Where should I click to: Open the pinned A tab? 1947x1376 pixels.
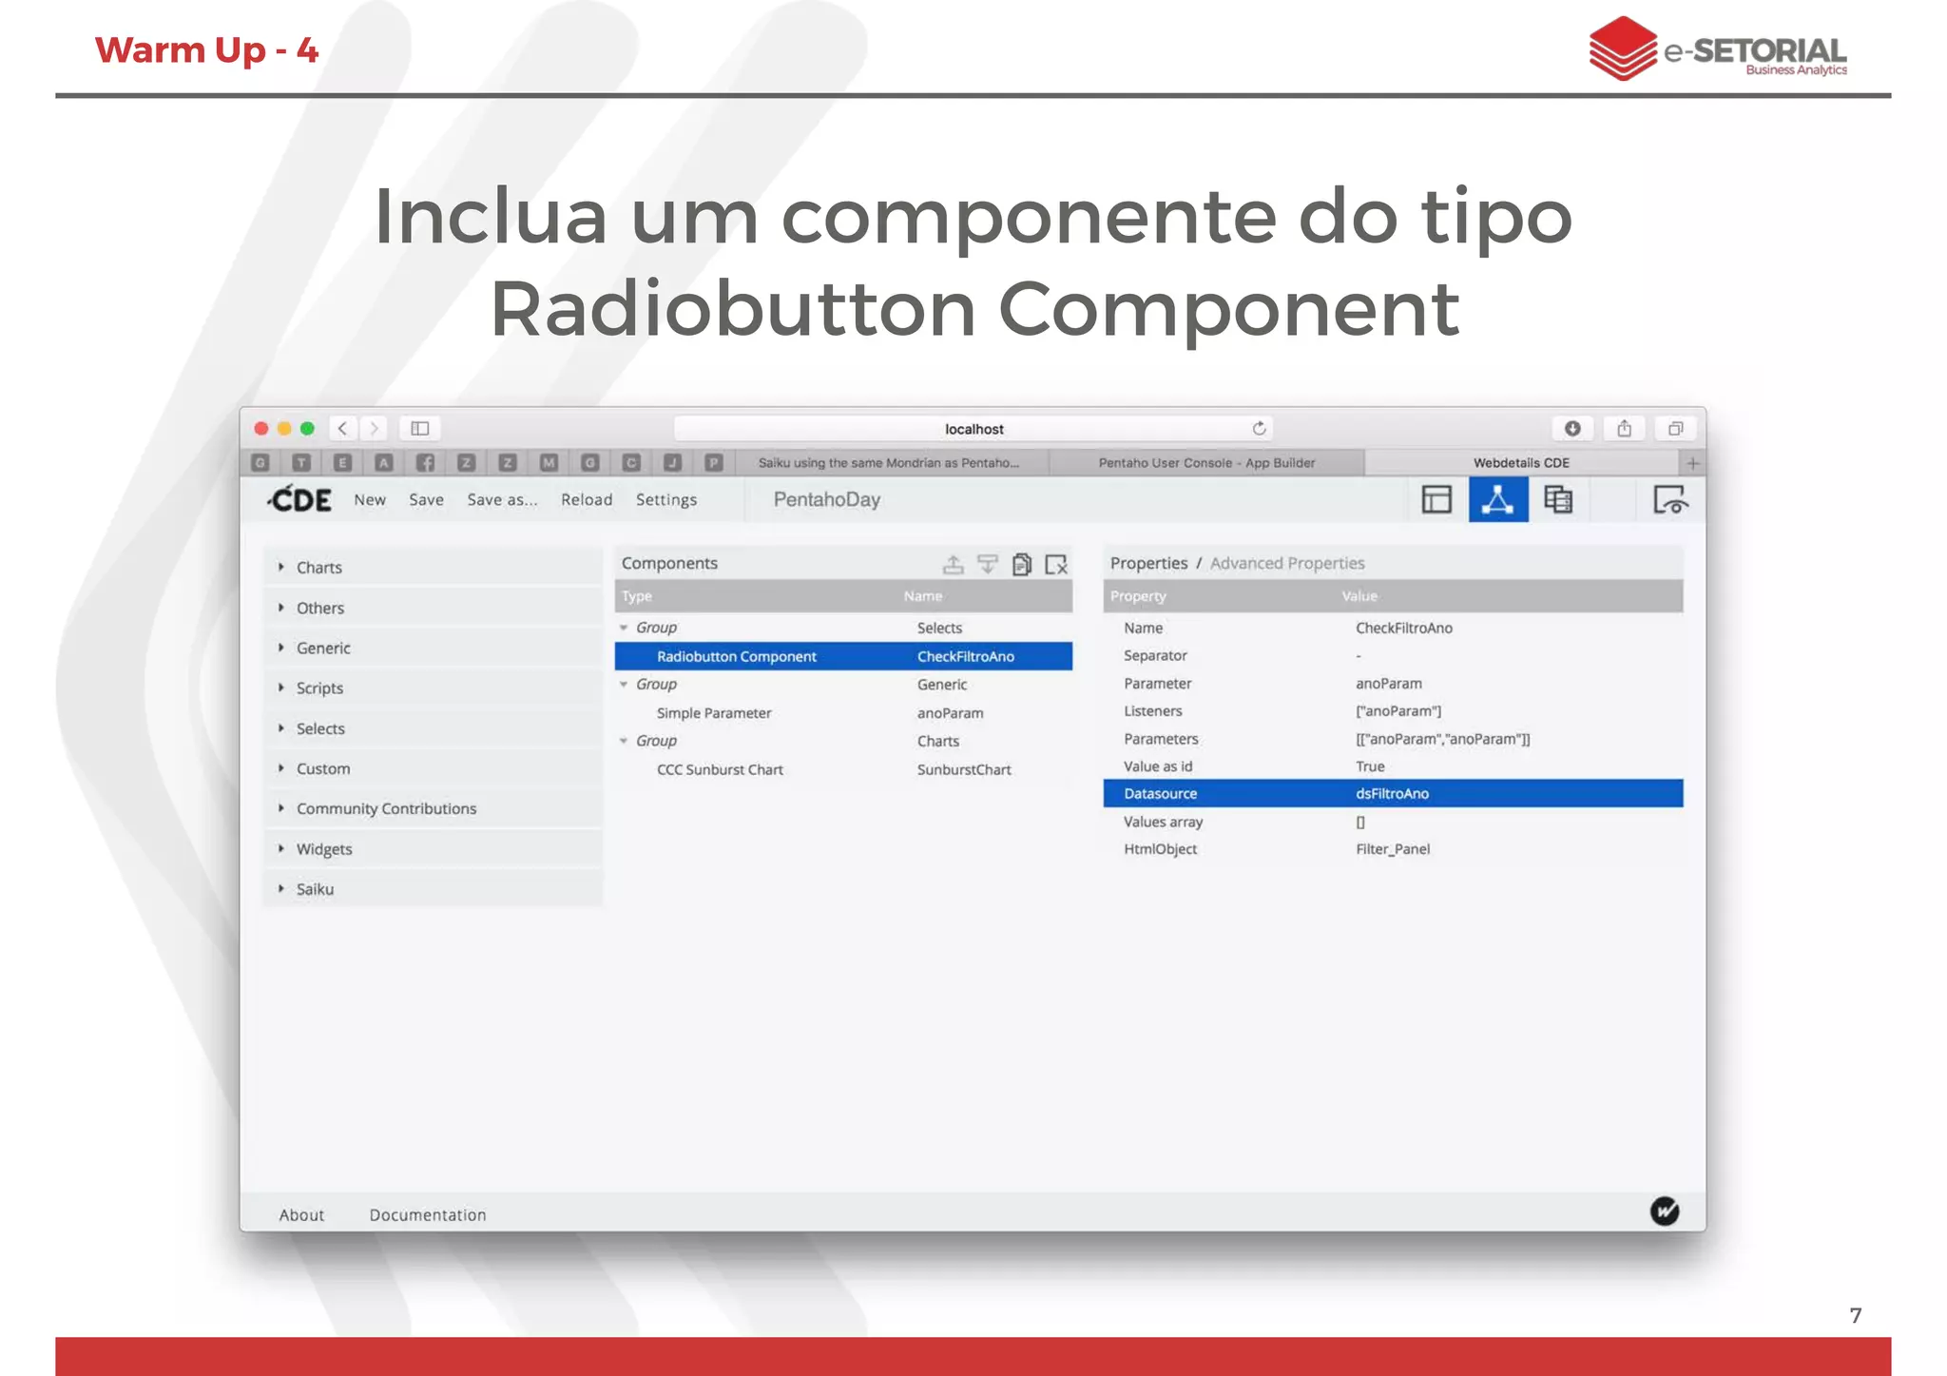point(384,463)
